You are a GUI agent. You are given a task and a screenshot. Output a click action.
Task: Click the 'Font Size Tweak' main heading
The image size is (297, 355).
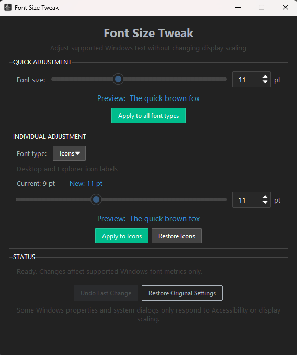[x=148, y=33]
